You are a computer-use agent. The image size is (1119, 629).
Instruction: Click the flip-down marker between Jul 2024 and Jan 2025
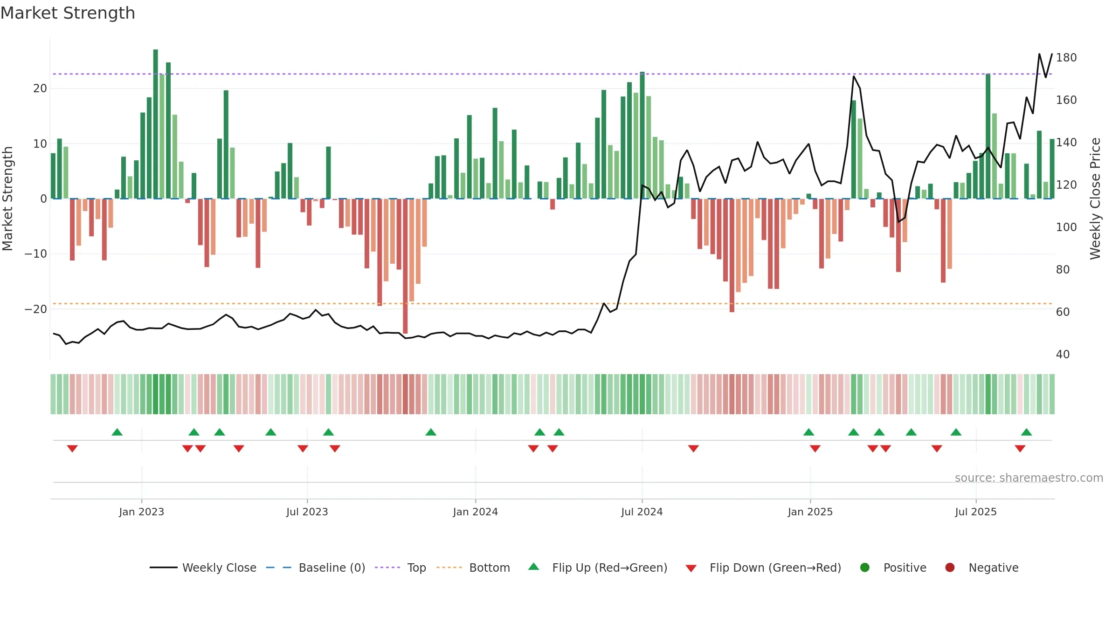tap(693, 449)
